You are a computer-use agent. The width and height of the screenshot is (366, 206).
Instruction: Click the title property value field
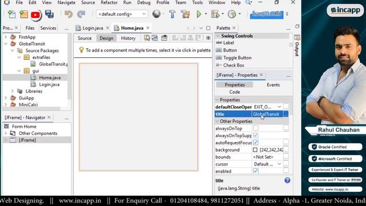tap(267, 114)
